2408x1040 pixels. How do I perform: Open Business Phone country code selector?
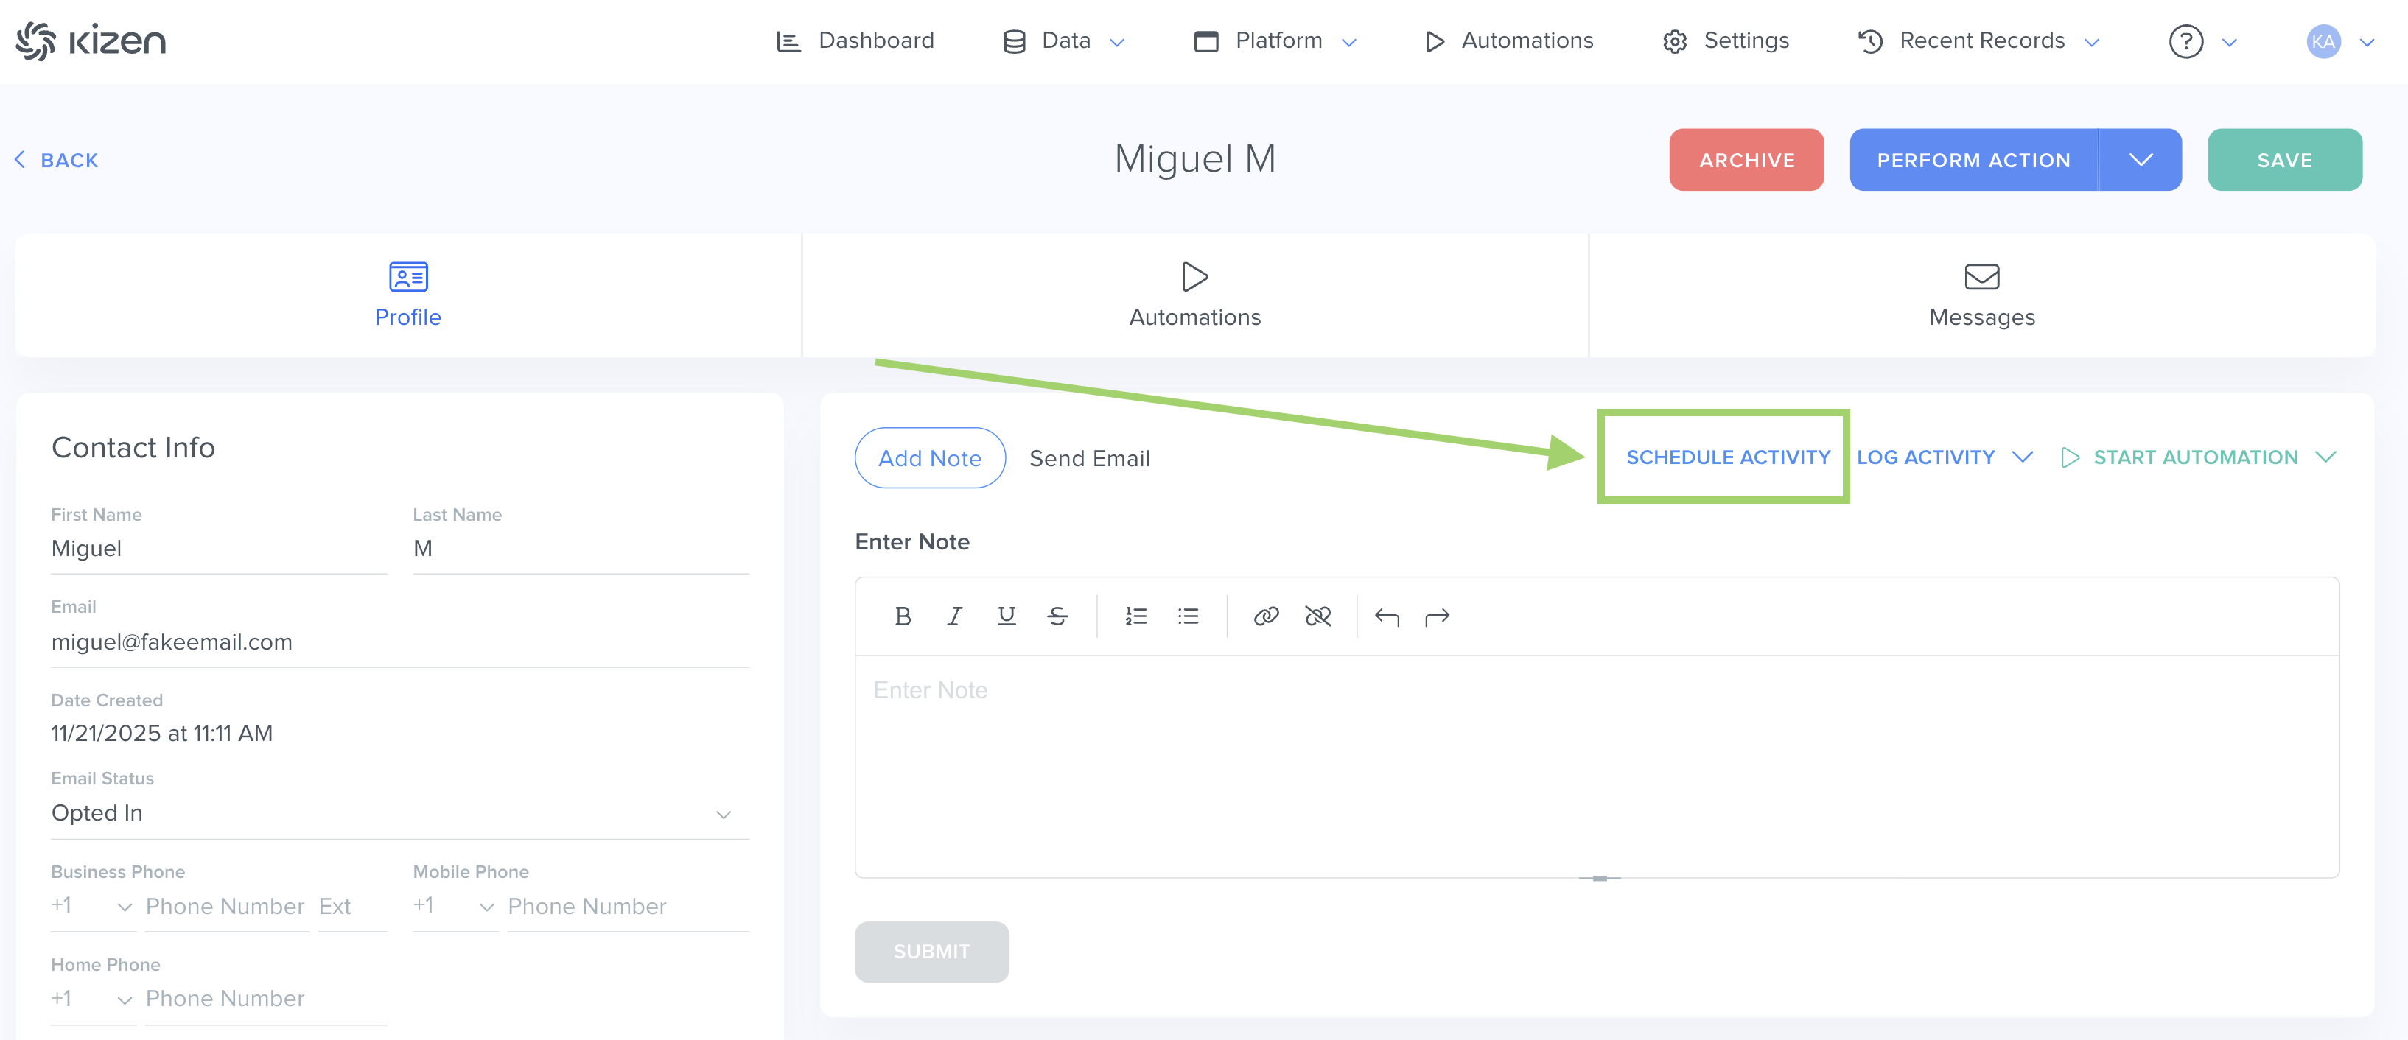[x=91, y=907]
